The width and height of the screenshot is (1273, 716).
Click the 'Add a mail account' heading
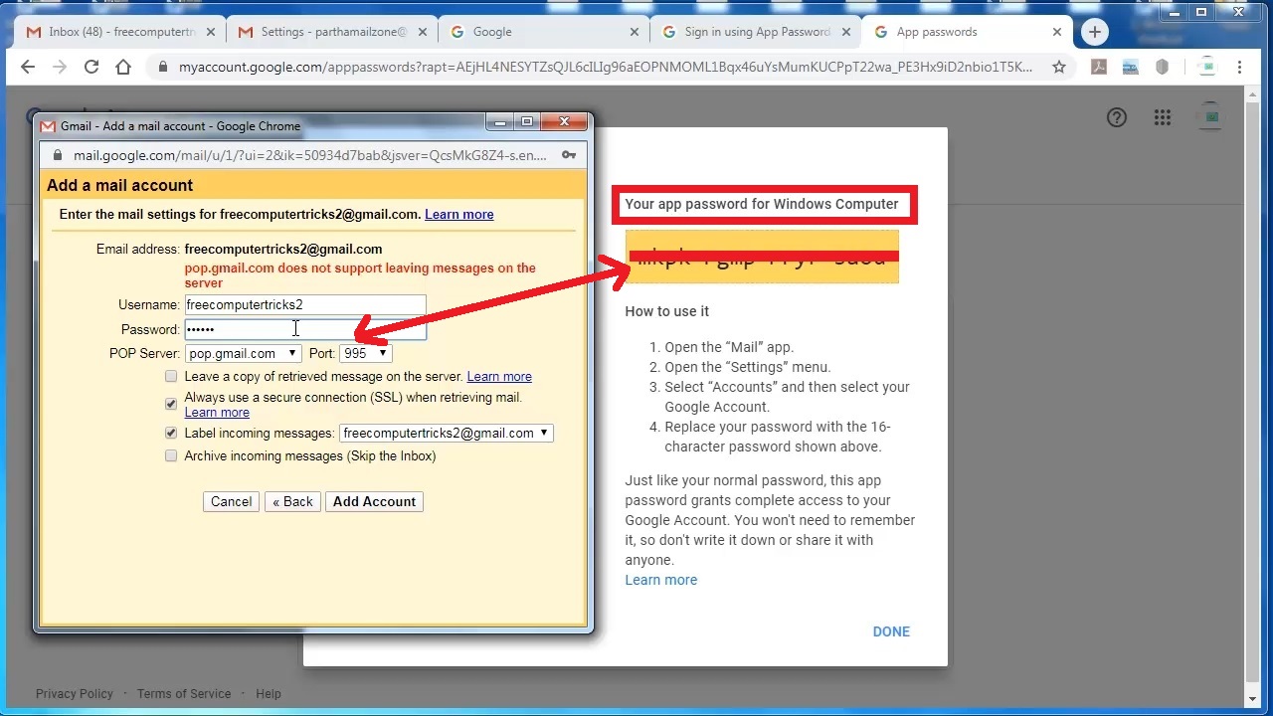pos(119,185)
